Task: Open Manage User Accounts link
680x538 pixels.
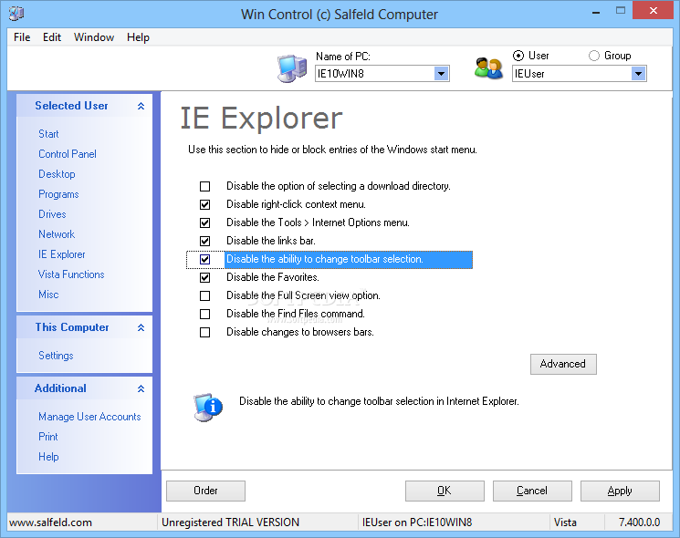Action: [89, 417]
